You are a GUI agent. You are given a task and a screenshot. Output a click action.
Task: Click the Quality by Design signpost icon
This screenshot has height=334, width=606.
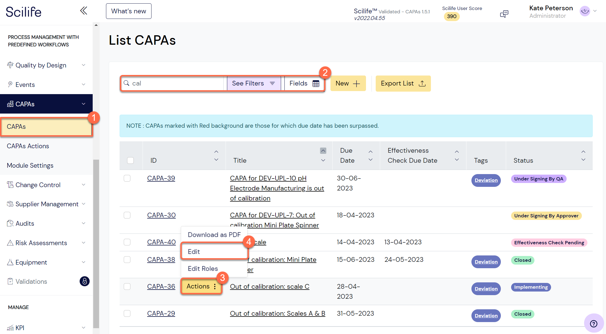coord(10,65)
